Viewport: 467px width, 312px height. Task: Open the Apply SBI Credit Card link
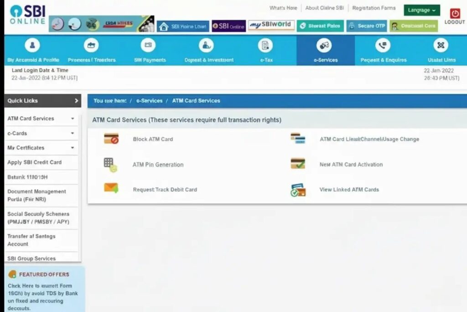coord(35,162)
